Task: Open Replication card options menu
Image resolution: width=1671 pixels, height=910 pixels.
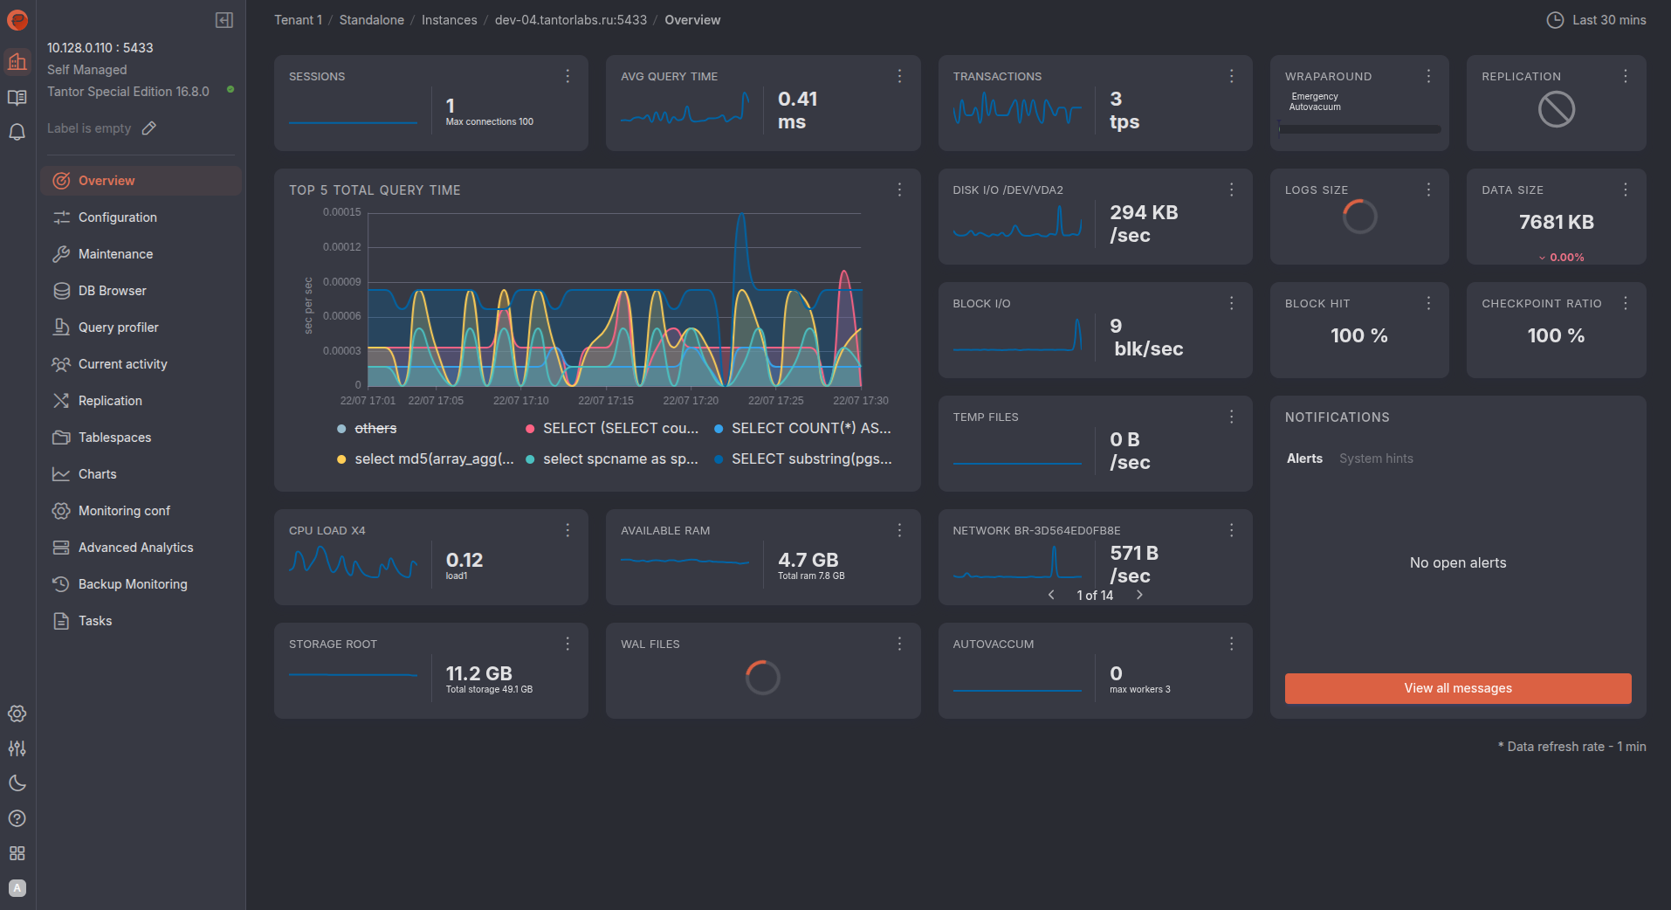Action: pyautogui.click(x=1625, y=77)
